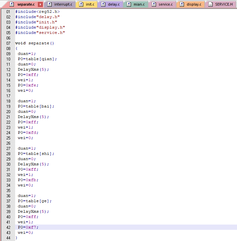Click line number 07 in the gutter
The width and height of the screenshot is (237, 241).
coord(8,43)
